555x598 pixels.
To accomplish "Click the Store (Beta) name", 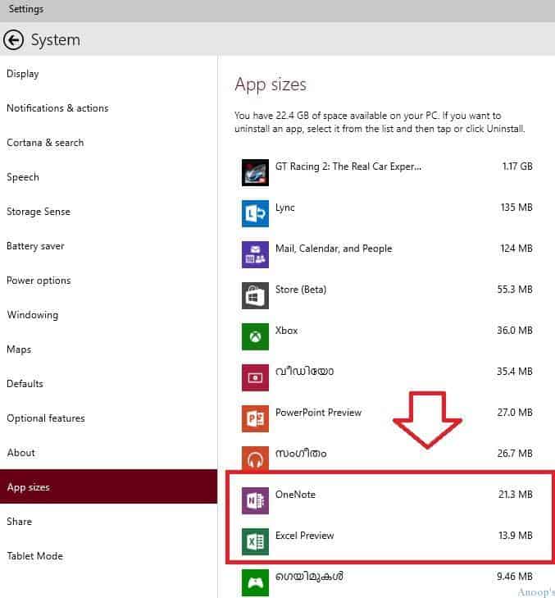I will coord(301,290).
